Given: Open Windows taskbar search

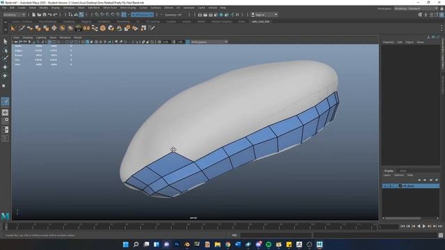Looking at the screenshot, I should pyautogui.click(x=136, y=244).
